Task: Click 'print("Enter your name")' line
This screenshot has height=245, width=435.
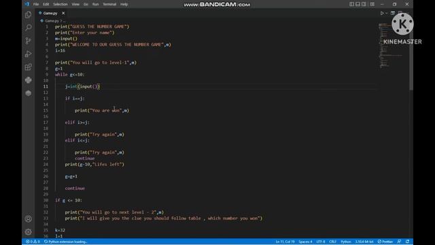Action: pyautogui.click(x=84, y=33)
